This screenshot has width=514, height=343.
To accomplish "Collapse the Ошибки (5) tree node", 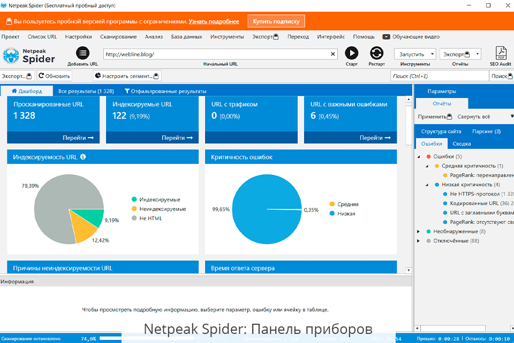I will pos(419,156).
